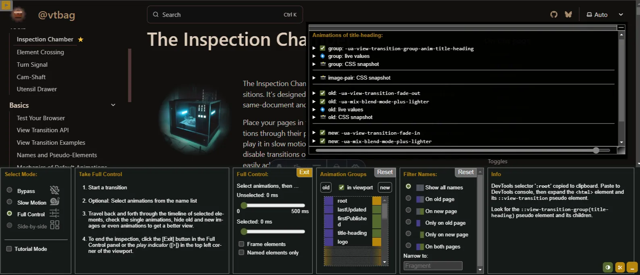This screenshot has width=640, height=275.
Task: Expand the group live values row
Action: point(314,56)
